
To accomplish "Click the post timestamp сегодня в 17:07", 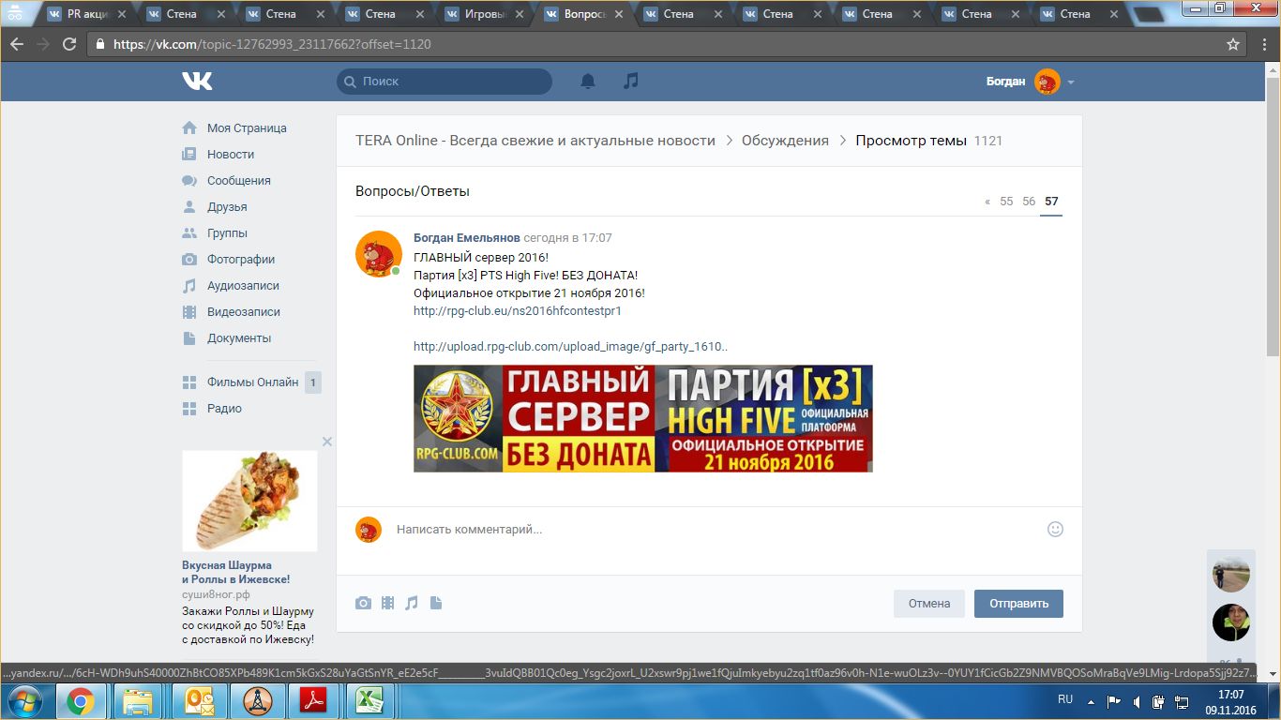I will (567, 238).
